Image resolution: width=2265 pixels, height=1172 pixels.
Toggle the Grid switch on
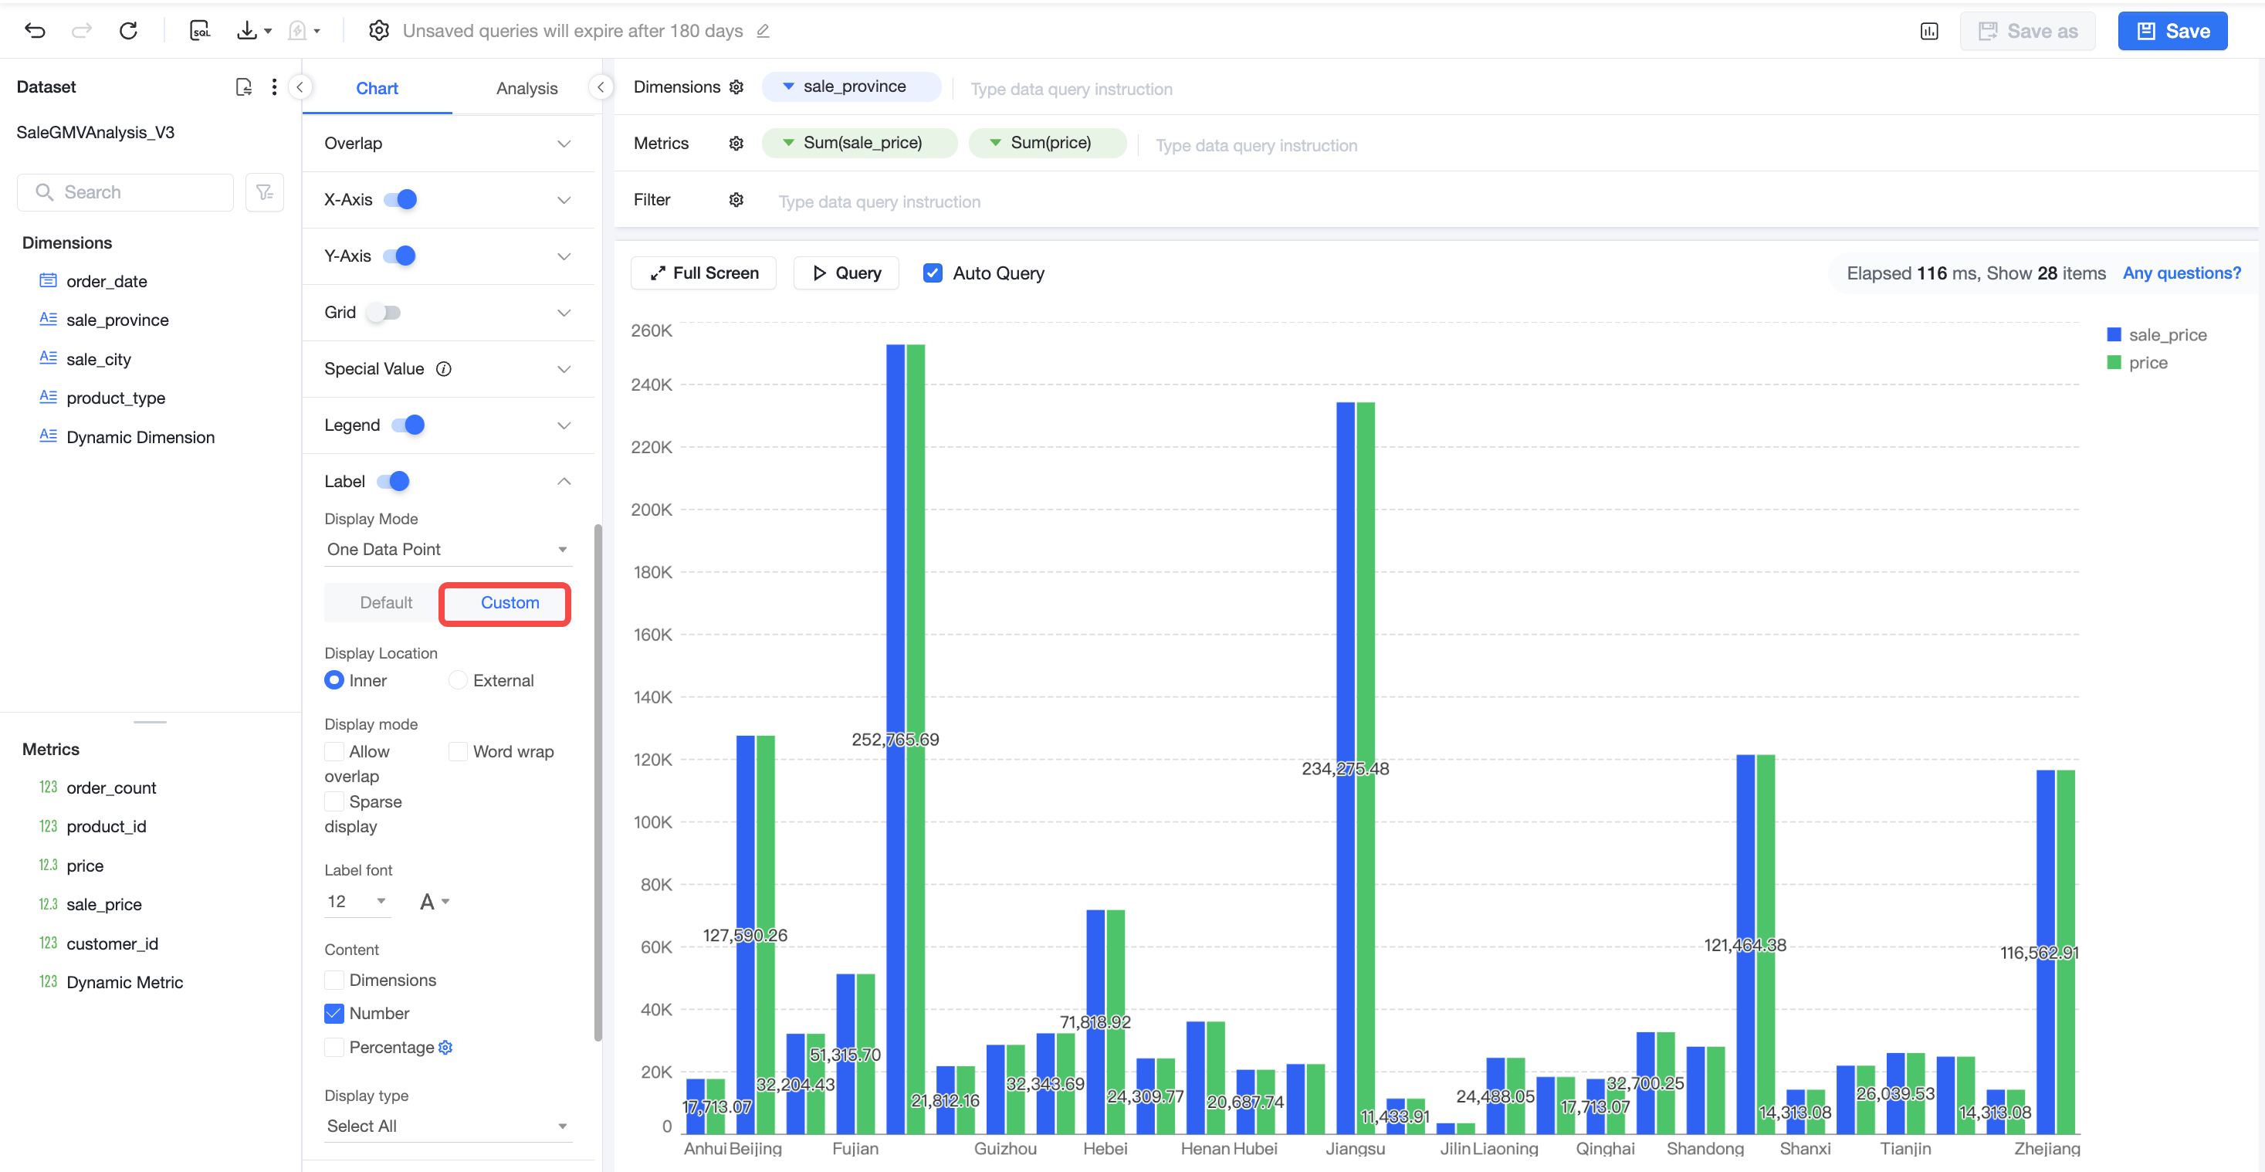click(384, 313)
